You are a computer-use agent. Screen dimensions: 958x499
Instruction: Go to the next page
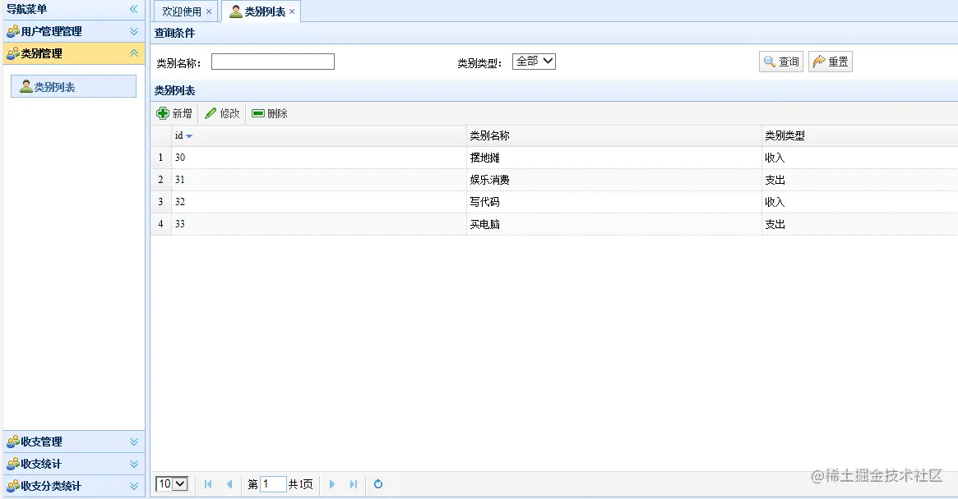coord(332,484)
